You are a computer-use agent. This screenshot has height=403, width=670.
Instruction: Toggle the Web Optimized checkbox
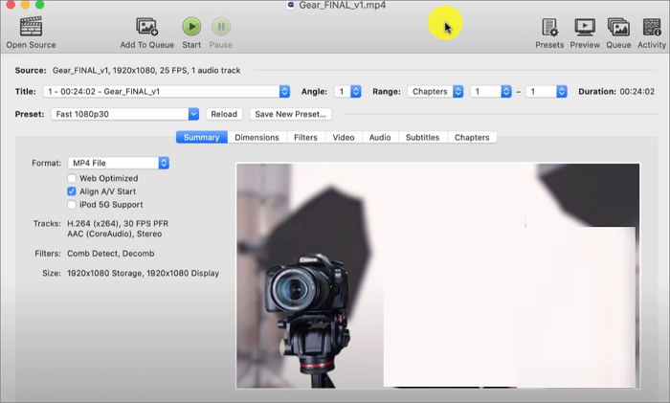click(x=72, y=178)
